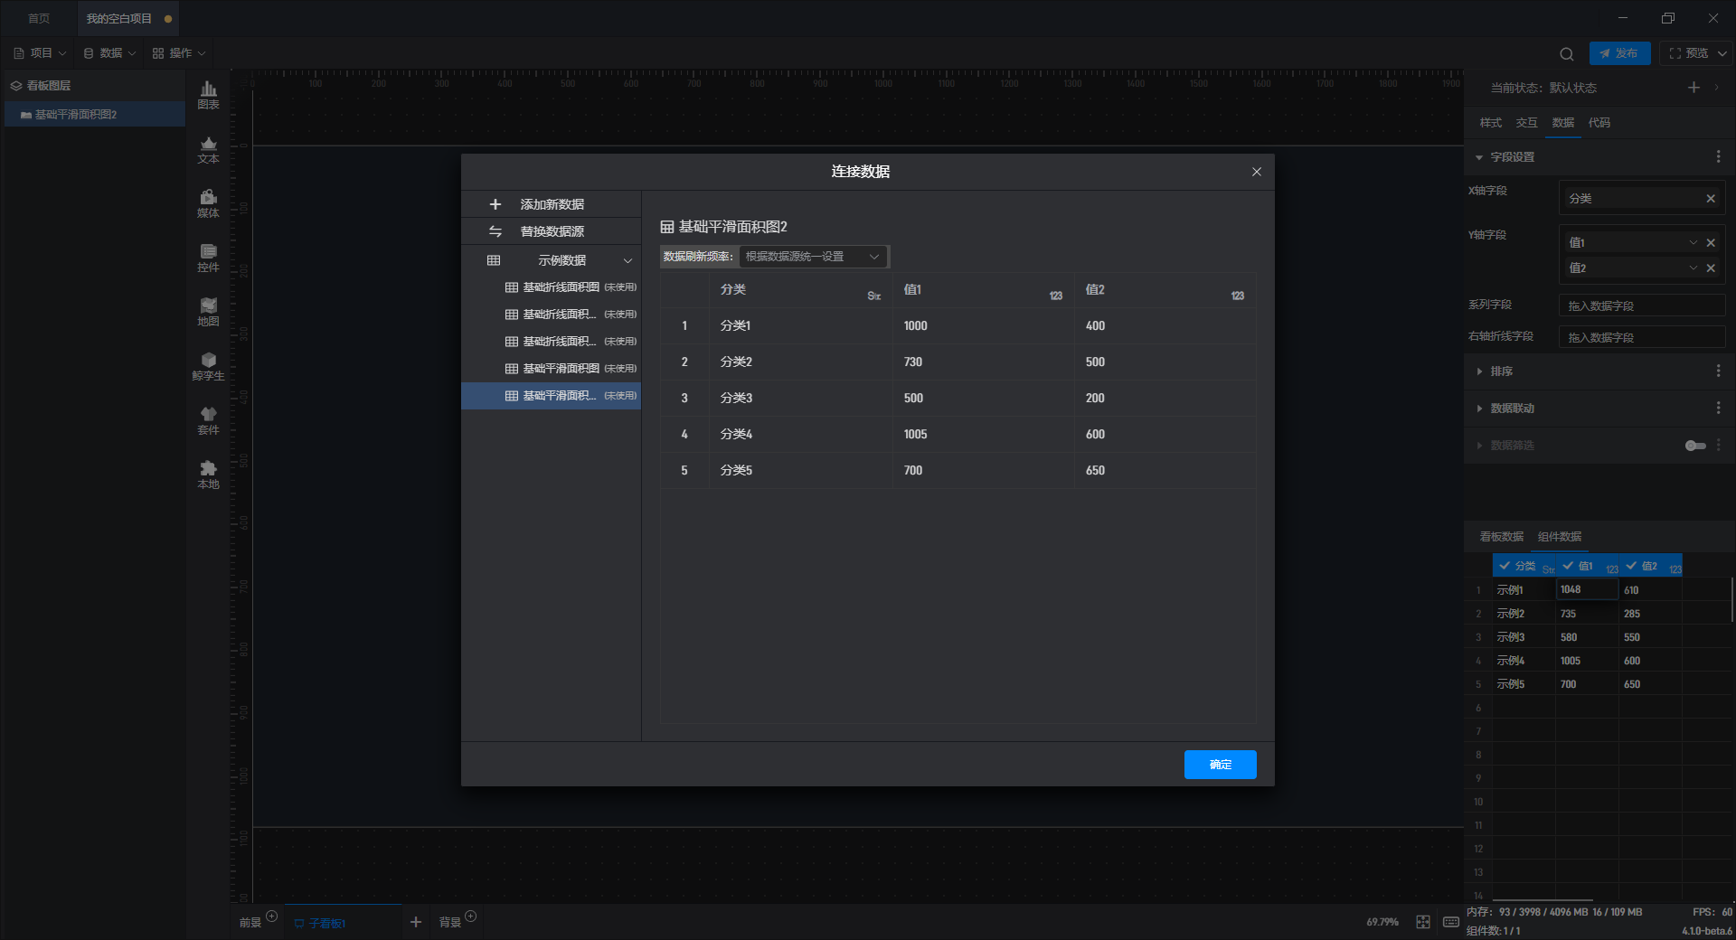Close the 连接数据 dialog with X

point(1256,172)
